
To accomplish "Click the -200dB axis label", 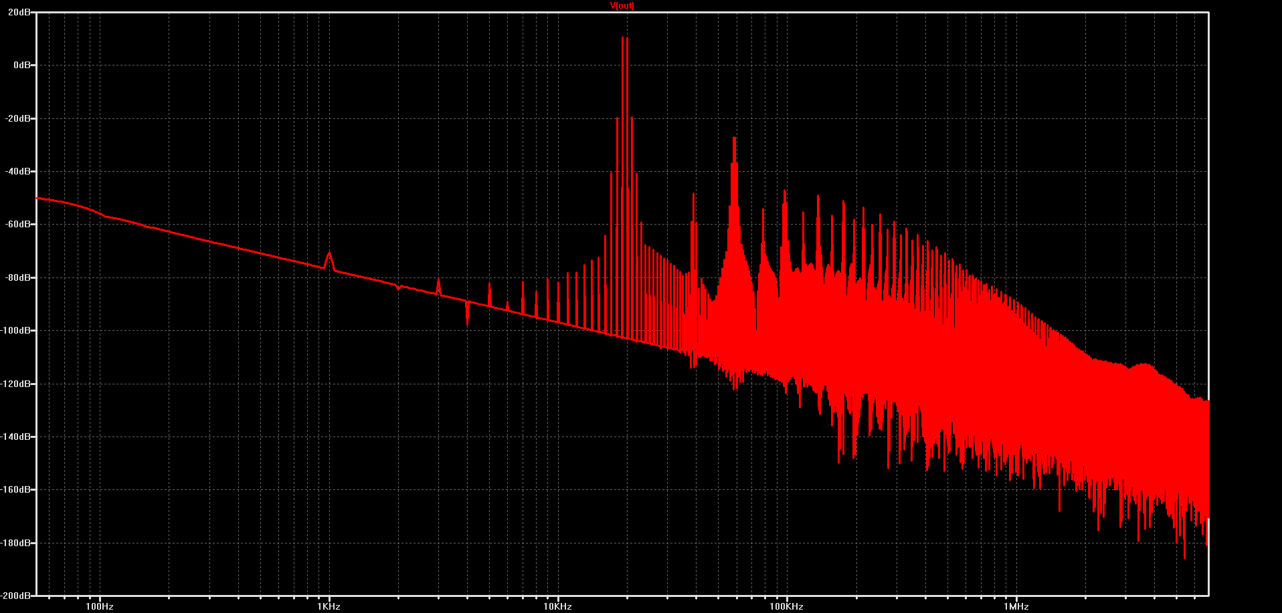I will coord(16,595).
